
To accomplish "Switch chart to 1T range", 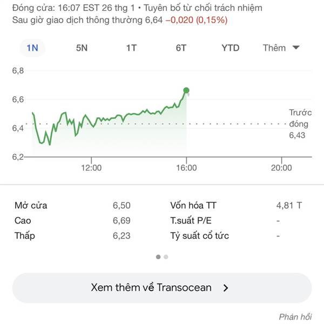I will [131, 48].
